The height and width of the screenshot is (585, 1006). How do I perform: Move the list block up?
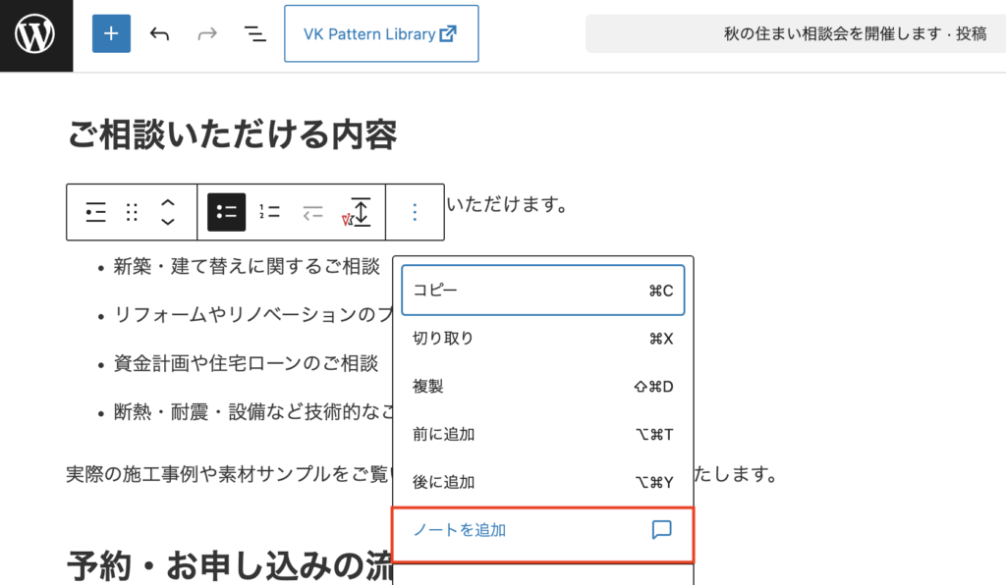[x=168, y=203]
